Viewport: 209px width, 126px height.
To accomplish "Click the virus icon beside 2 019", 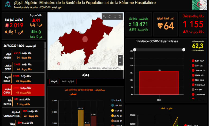I will [7, 25].
